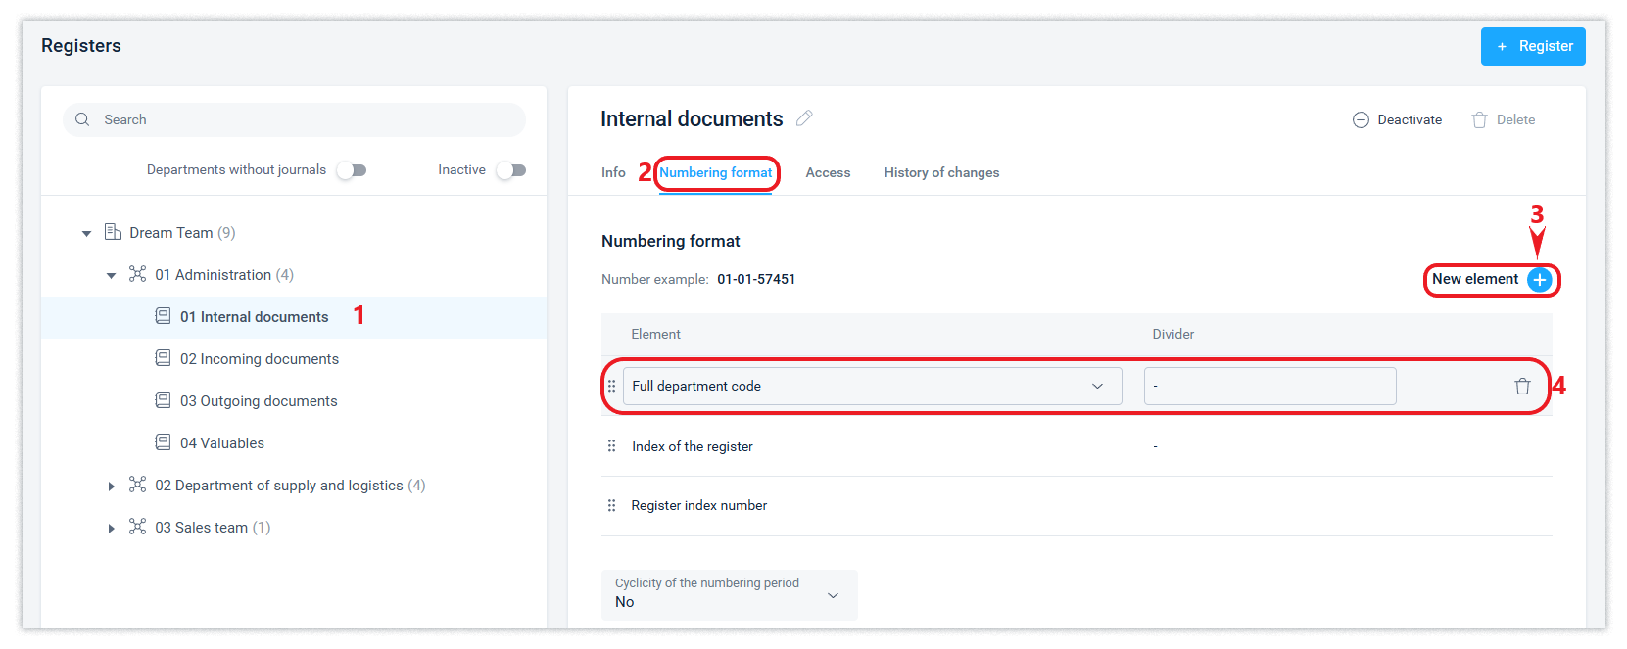Click drag handle icon for Index of the register

(611, 446)
